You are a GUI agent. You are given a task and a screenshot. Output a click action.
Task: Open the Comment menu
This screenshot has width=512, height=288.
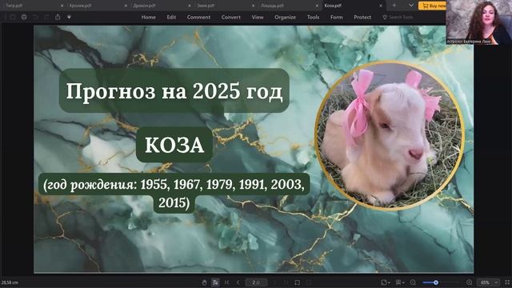199,18
